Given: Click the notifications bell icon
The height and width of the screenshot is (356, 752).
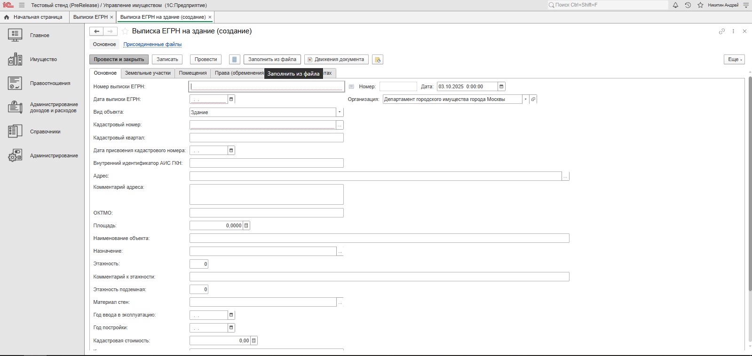Looking at the screenshot, I should click(675, 5).
